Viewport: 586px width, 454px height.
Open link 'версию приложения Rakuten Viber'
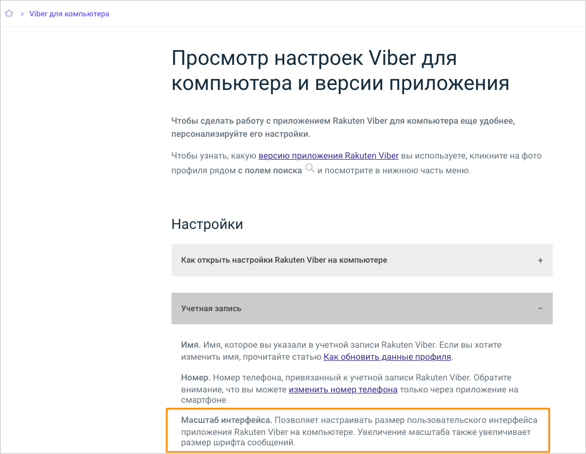328,155
